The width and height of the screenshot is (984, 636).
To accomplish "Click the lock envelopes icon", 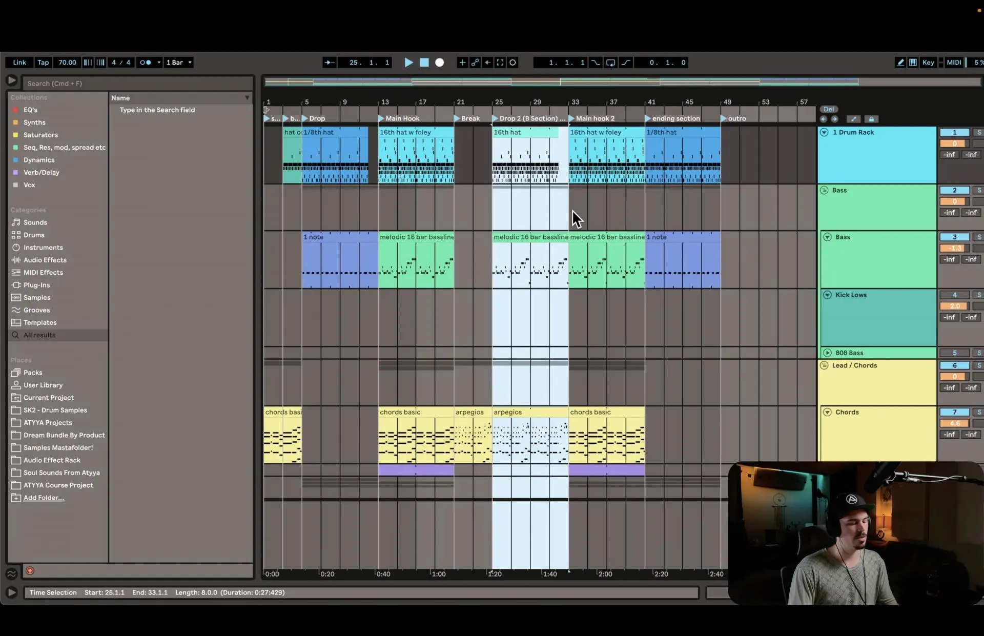I will point(871,119).
